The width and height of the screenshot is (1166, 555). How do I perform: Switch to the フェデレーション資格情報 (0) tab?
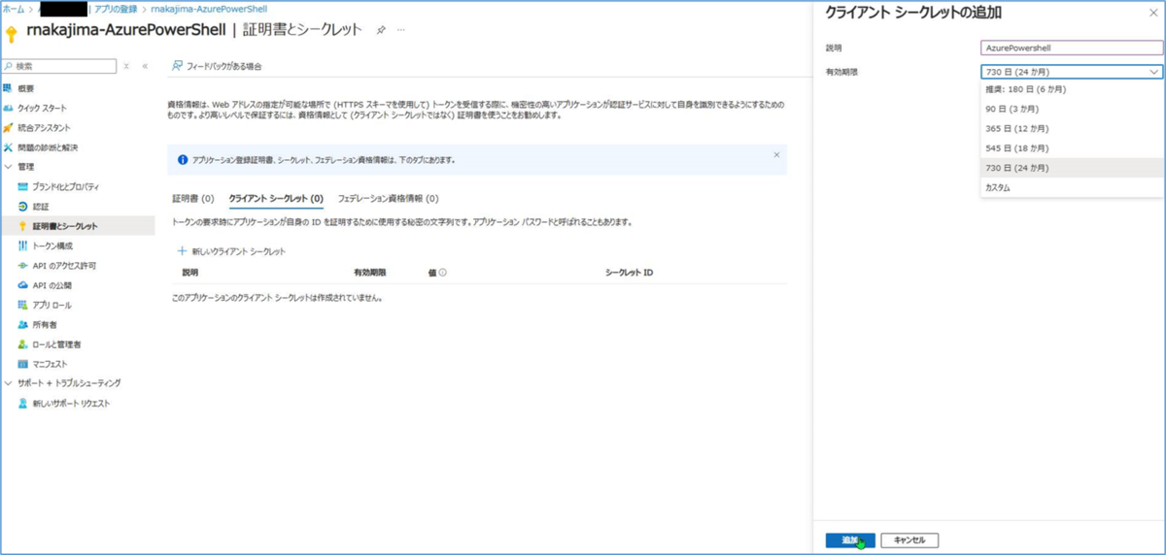pyautogui.click(x=388, y=198)
